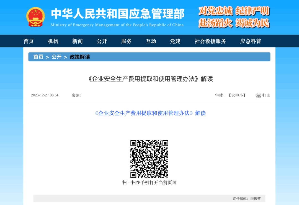Select 互动 in the navigation bar
Viewport: 299px width, 205px height.
tap(151, 41)
